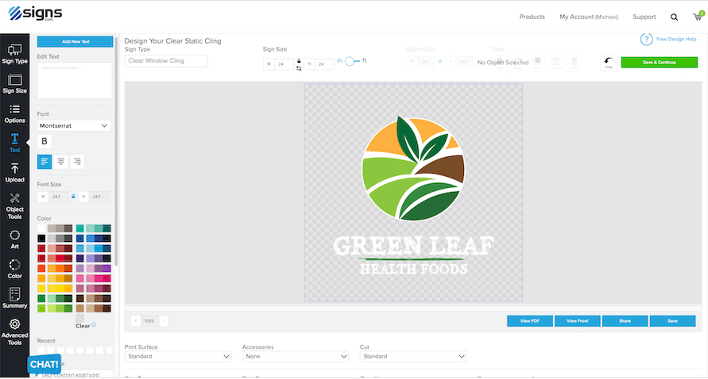708x379 pixels.
Task: Open the Products menu
Action: pos(532,17)
